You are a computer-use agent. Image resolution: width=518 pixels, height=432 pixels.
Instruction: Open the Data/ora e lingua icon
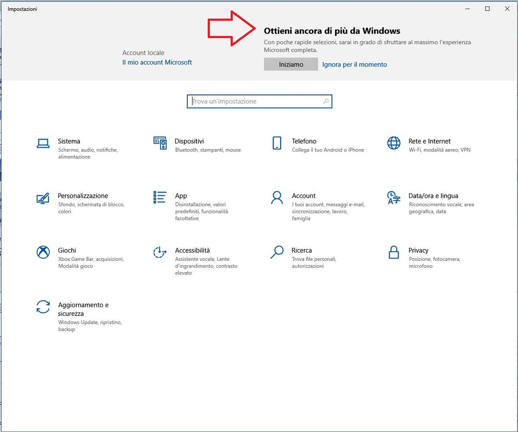[394, 198]
